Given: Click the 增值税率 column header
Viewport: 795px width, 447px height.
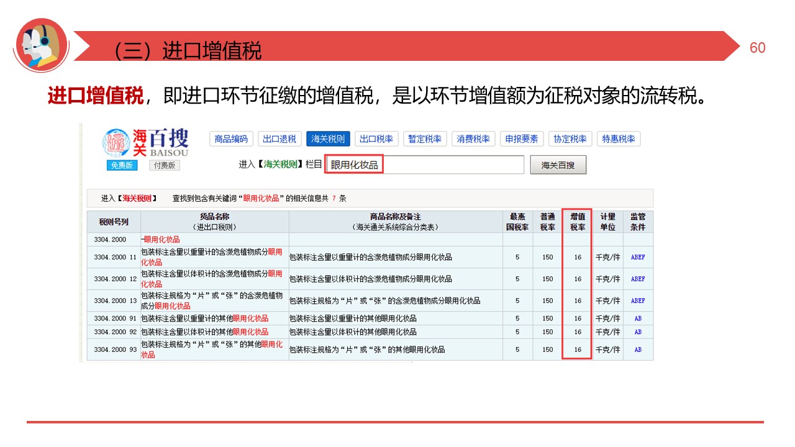Looking at the screenshot, I should [x=578, y=222].
